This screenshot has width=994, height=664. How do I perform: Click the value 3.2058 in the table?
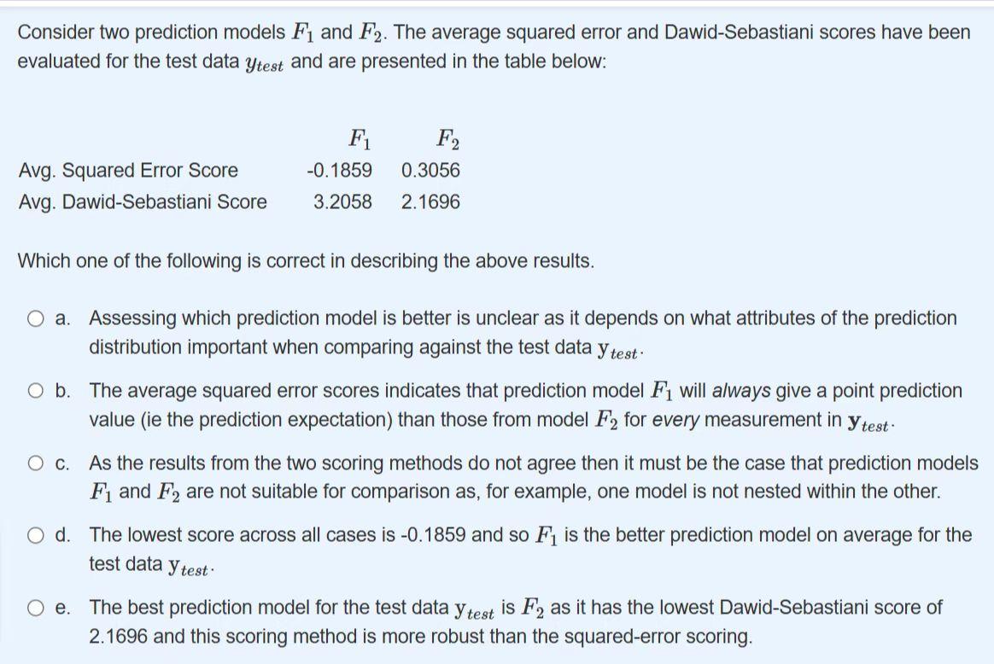click(344, 202)
